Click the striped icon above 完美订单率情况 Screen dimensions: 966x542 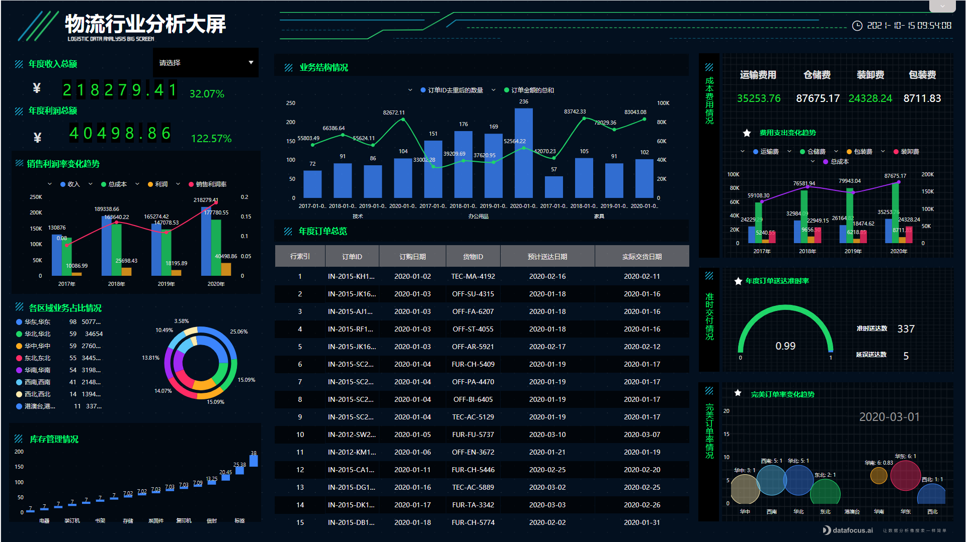709,391
